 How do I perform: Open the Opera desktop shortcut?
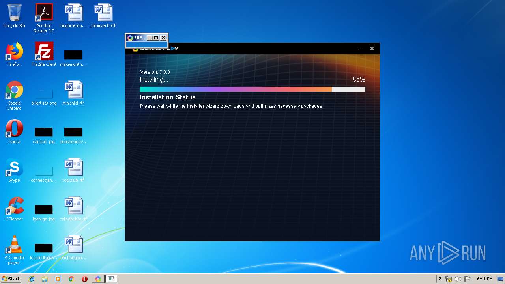[x=14, y=132]
